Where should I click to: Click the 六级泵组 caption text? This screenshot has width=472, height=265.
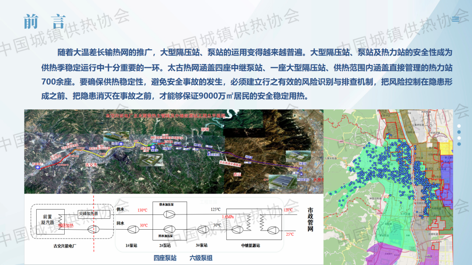pos(201,258)
